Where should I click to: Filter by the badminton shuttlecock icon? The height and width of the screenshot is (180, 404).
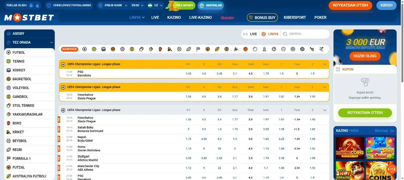(x=236, y=49)
